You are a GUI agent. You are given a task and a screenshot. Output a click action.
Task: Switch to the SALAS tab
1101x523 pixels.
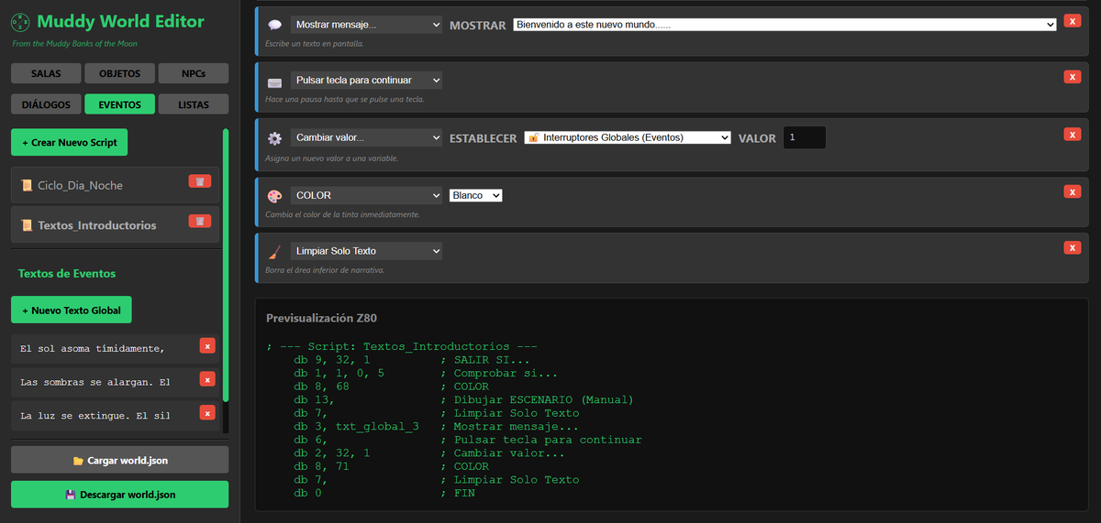(x=46, y=73)
